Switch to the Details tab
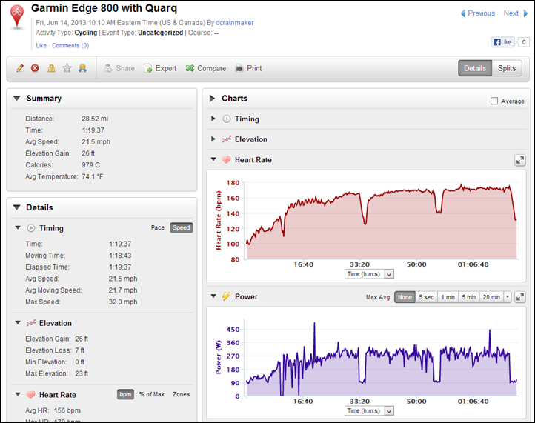This screenshot has width=535, height=423. click(475, 68)
